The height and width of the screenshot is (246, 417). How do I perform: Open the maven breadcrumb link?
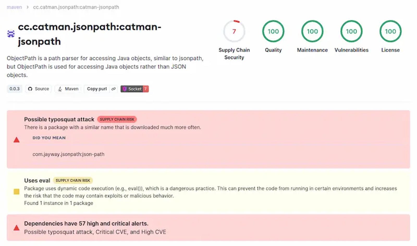click(x=14, y=7)
